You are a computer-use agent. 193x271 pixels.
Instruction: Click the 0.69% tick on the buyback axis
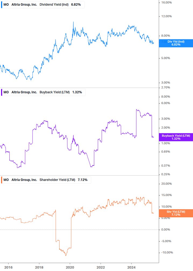[x=166, y=152]
